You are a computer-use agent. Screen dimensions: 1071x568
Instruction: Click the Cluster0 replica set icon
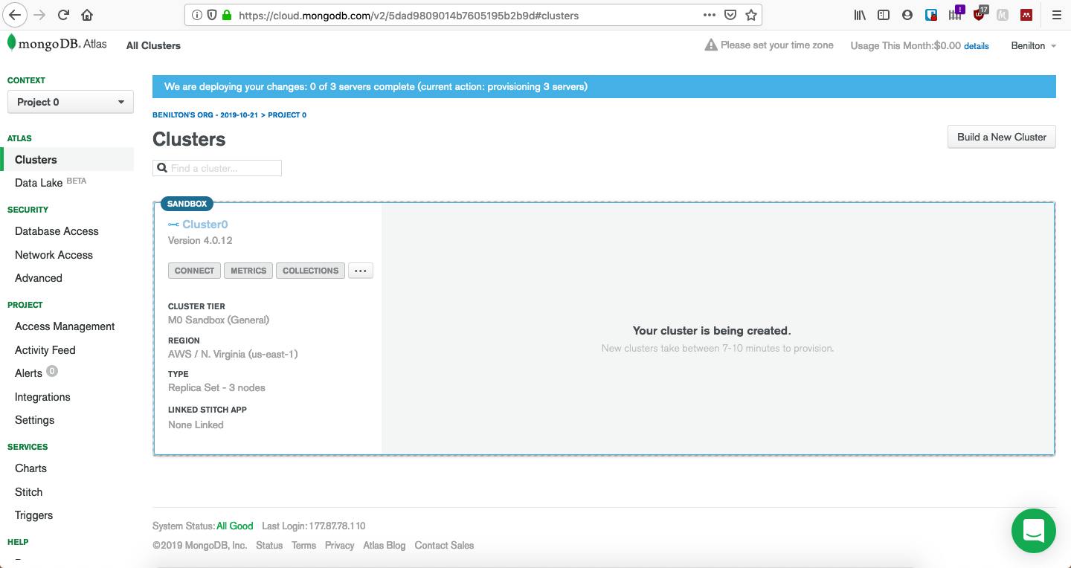pyautogui.click(x=173, y=225)
